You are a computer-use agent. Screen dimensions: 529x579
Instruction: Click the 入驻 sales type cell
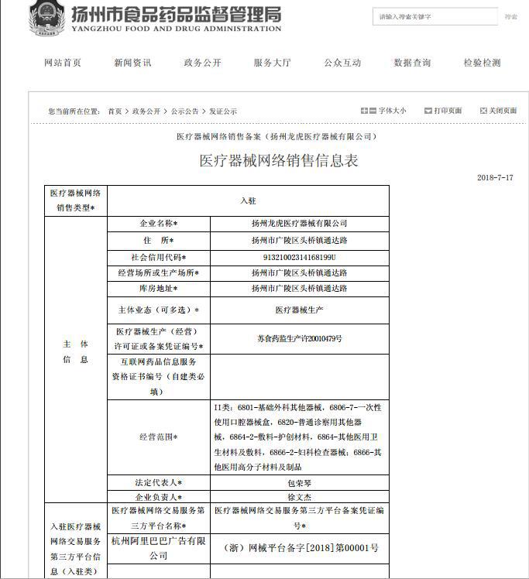(248, 201)
